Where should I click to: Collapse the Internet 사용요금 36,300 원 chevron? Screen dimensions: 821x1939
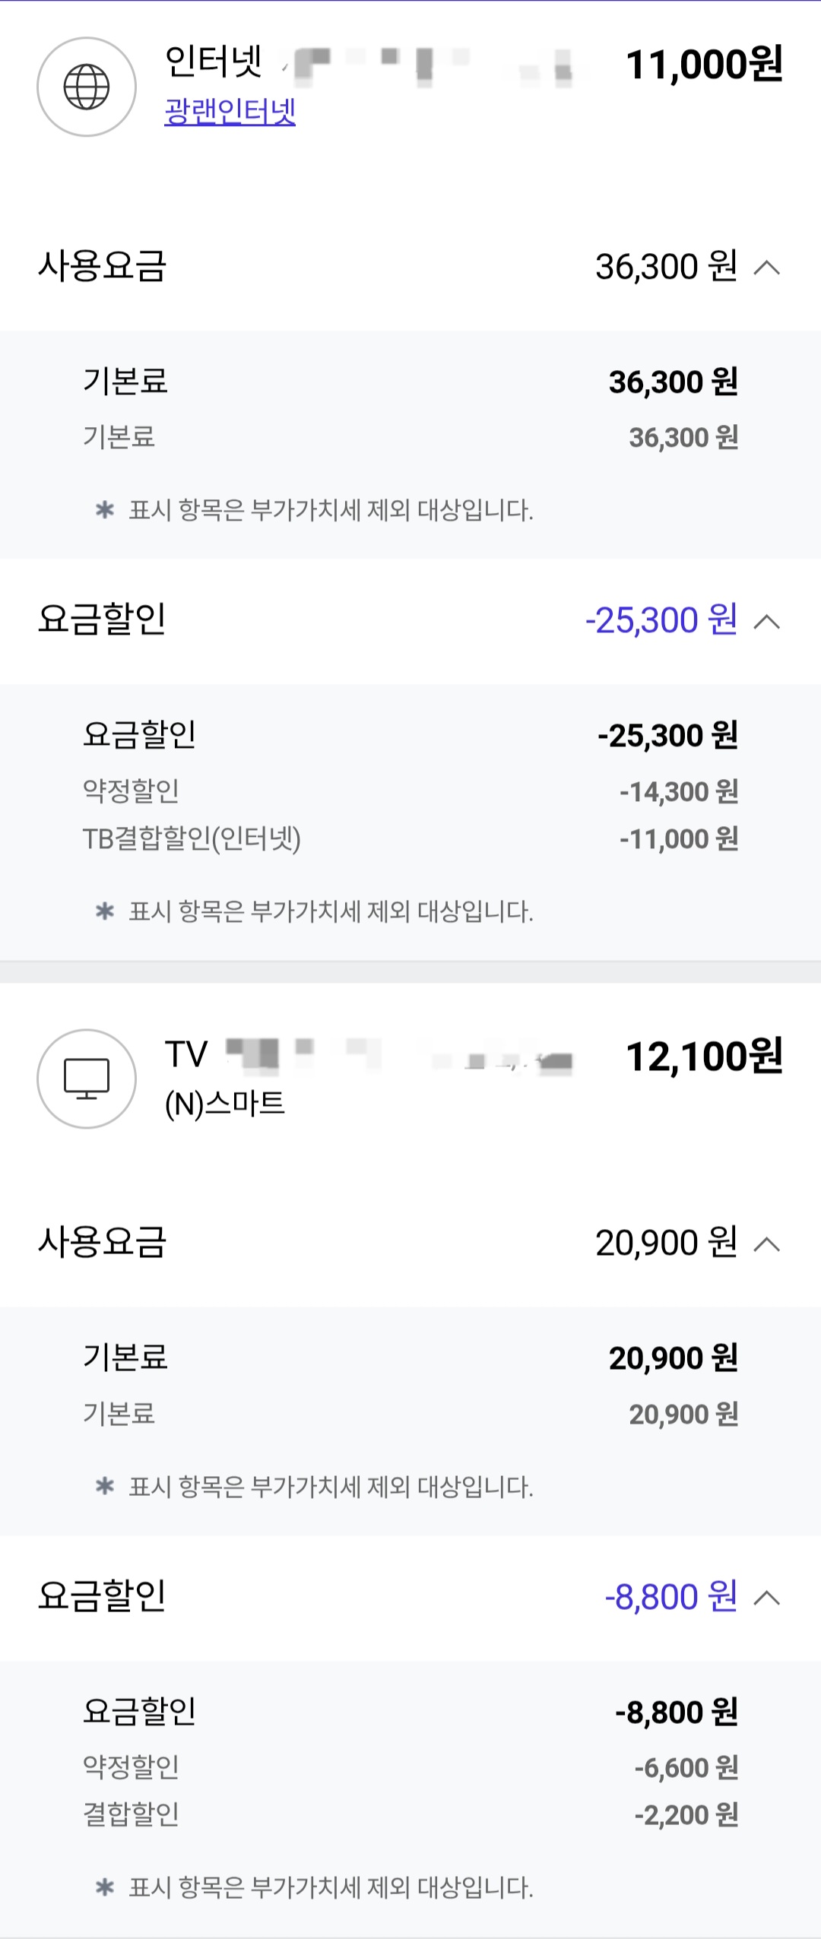coord(767,268)
